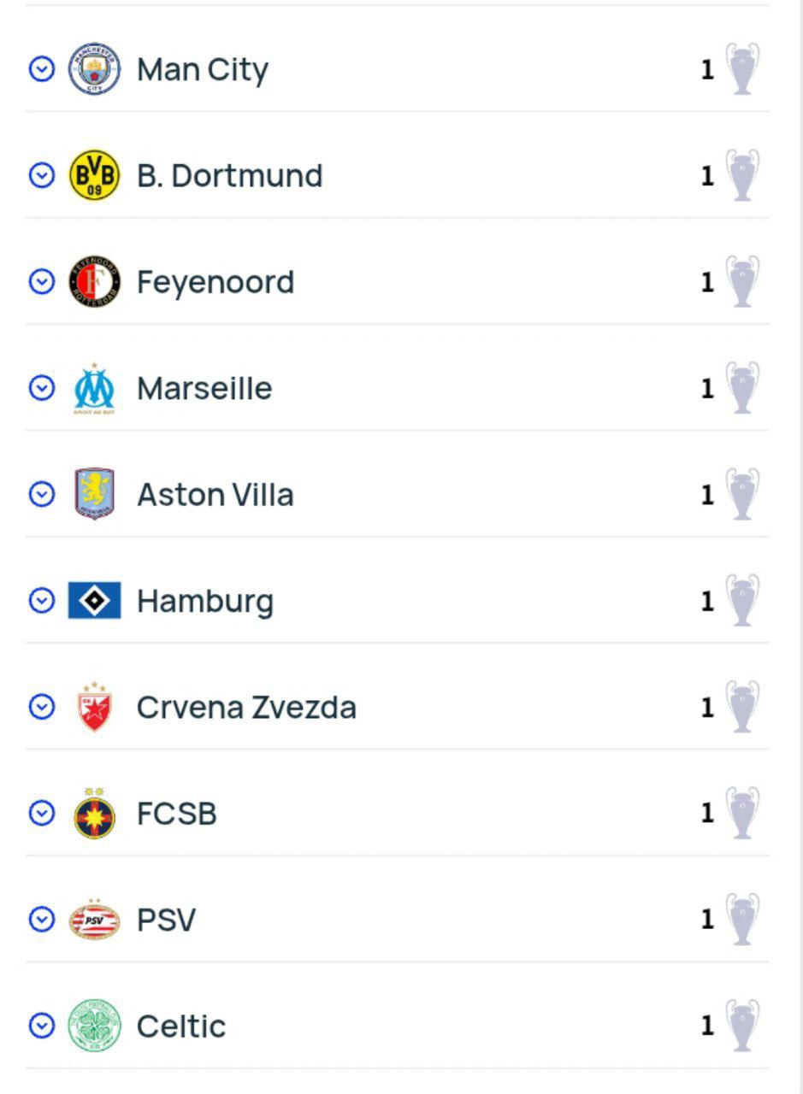Click the Feyenoord club crest
The image size is (803, 1094).
94,282
